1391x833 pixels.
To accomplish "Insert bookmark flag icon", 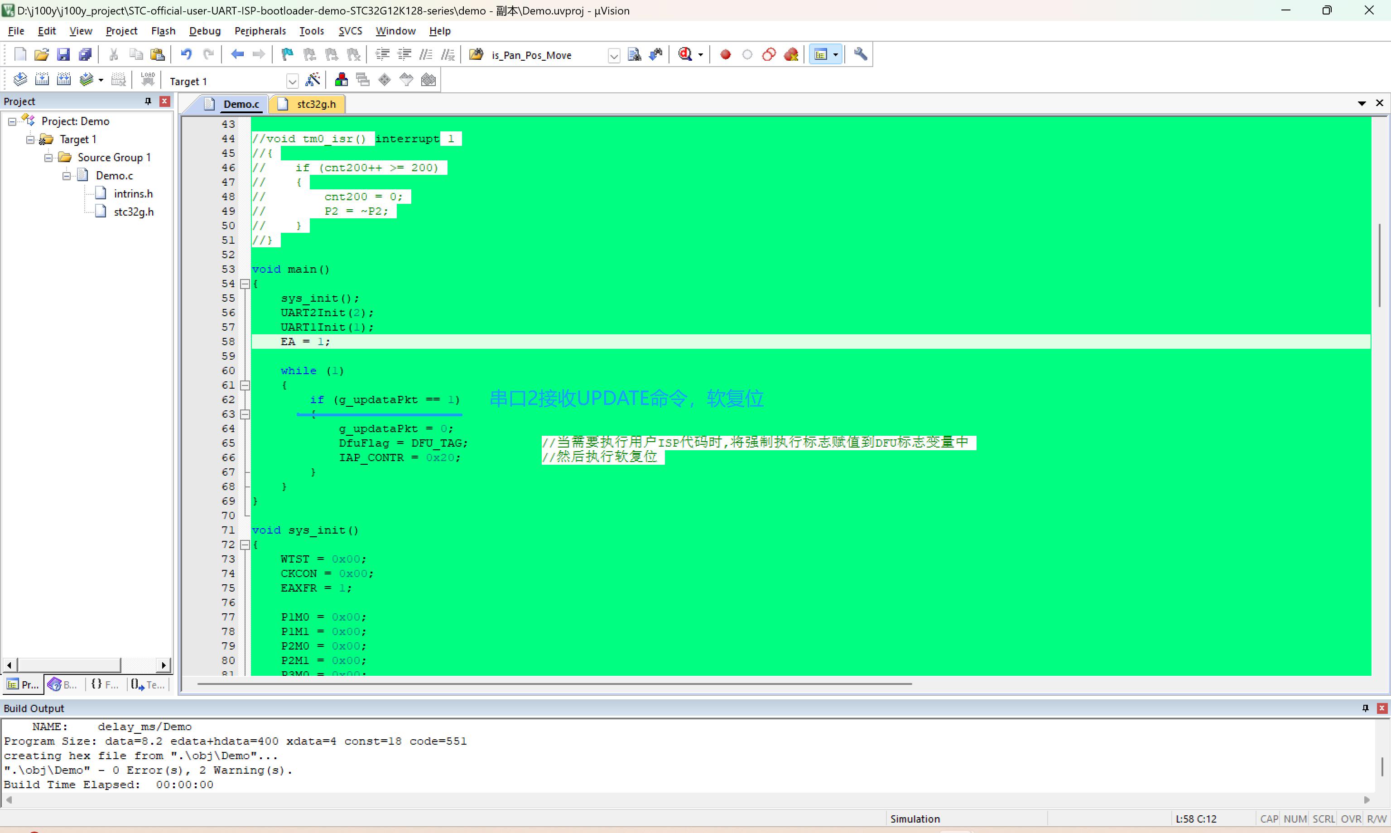I will click(x=287, y=54).
